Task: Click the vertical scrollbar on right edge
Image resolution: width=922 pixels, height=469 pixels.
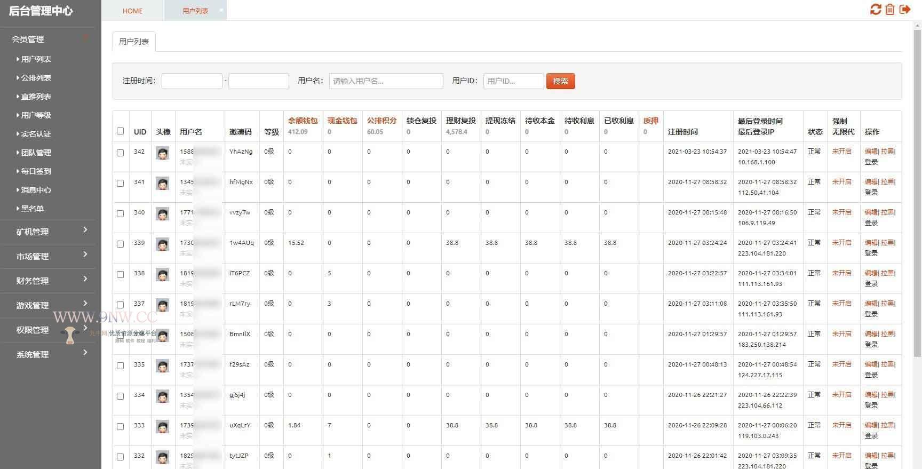Action: (917, 192)
